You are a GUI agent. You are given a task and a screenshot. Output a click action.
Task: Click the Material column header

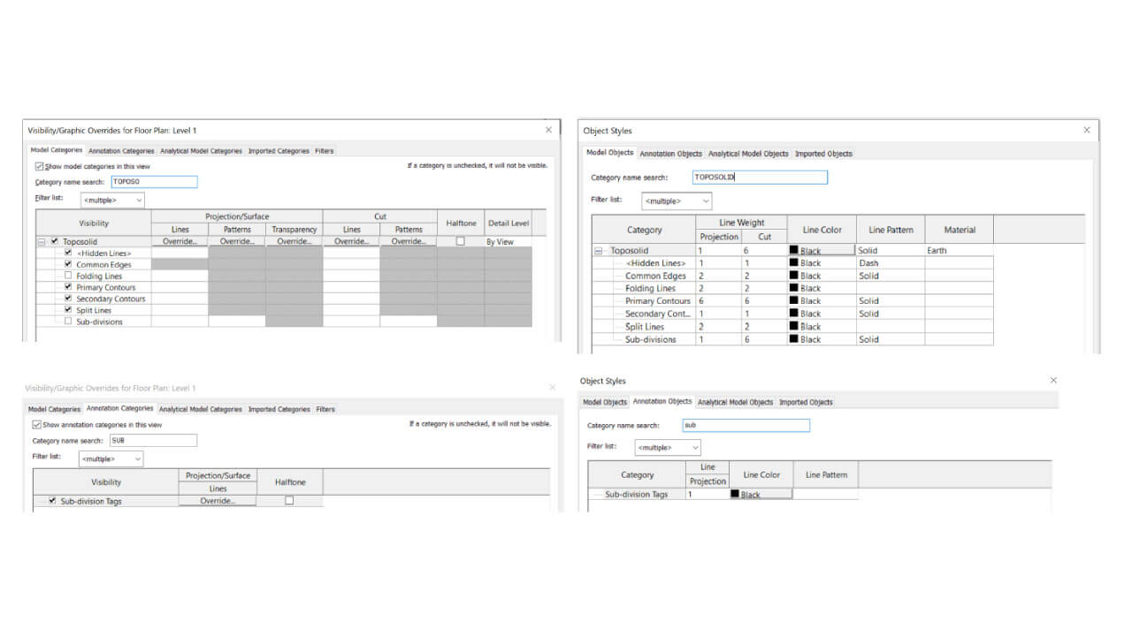[x=960, y=230]
